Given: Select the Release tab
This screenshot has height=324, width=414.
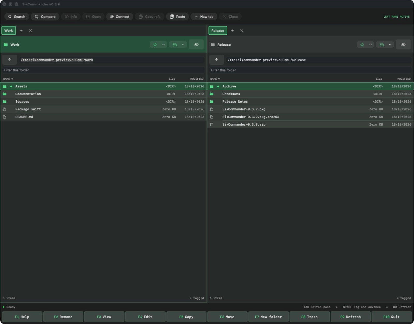Looking at the screenshot, I should point(218,31).
